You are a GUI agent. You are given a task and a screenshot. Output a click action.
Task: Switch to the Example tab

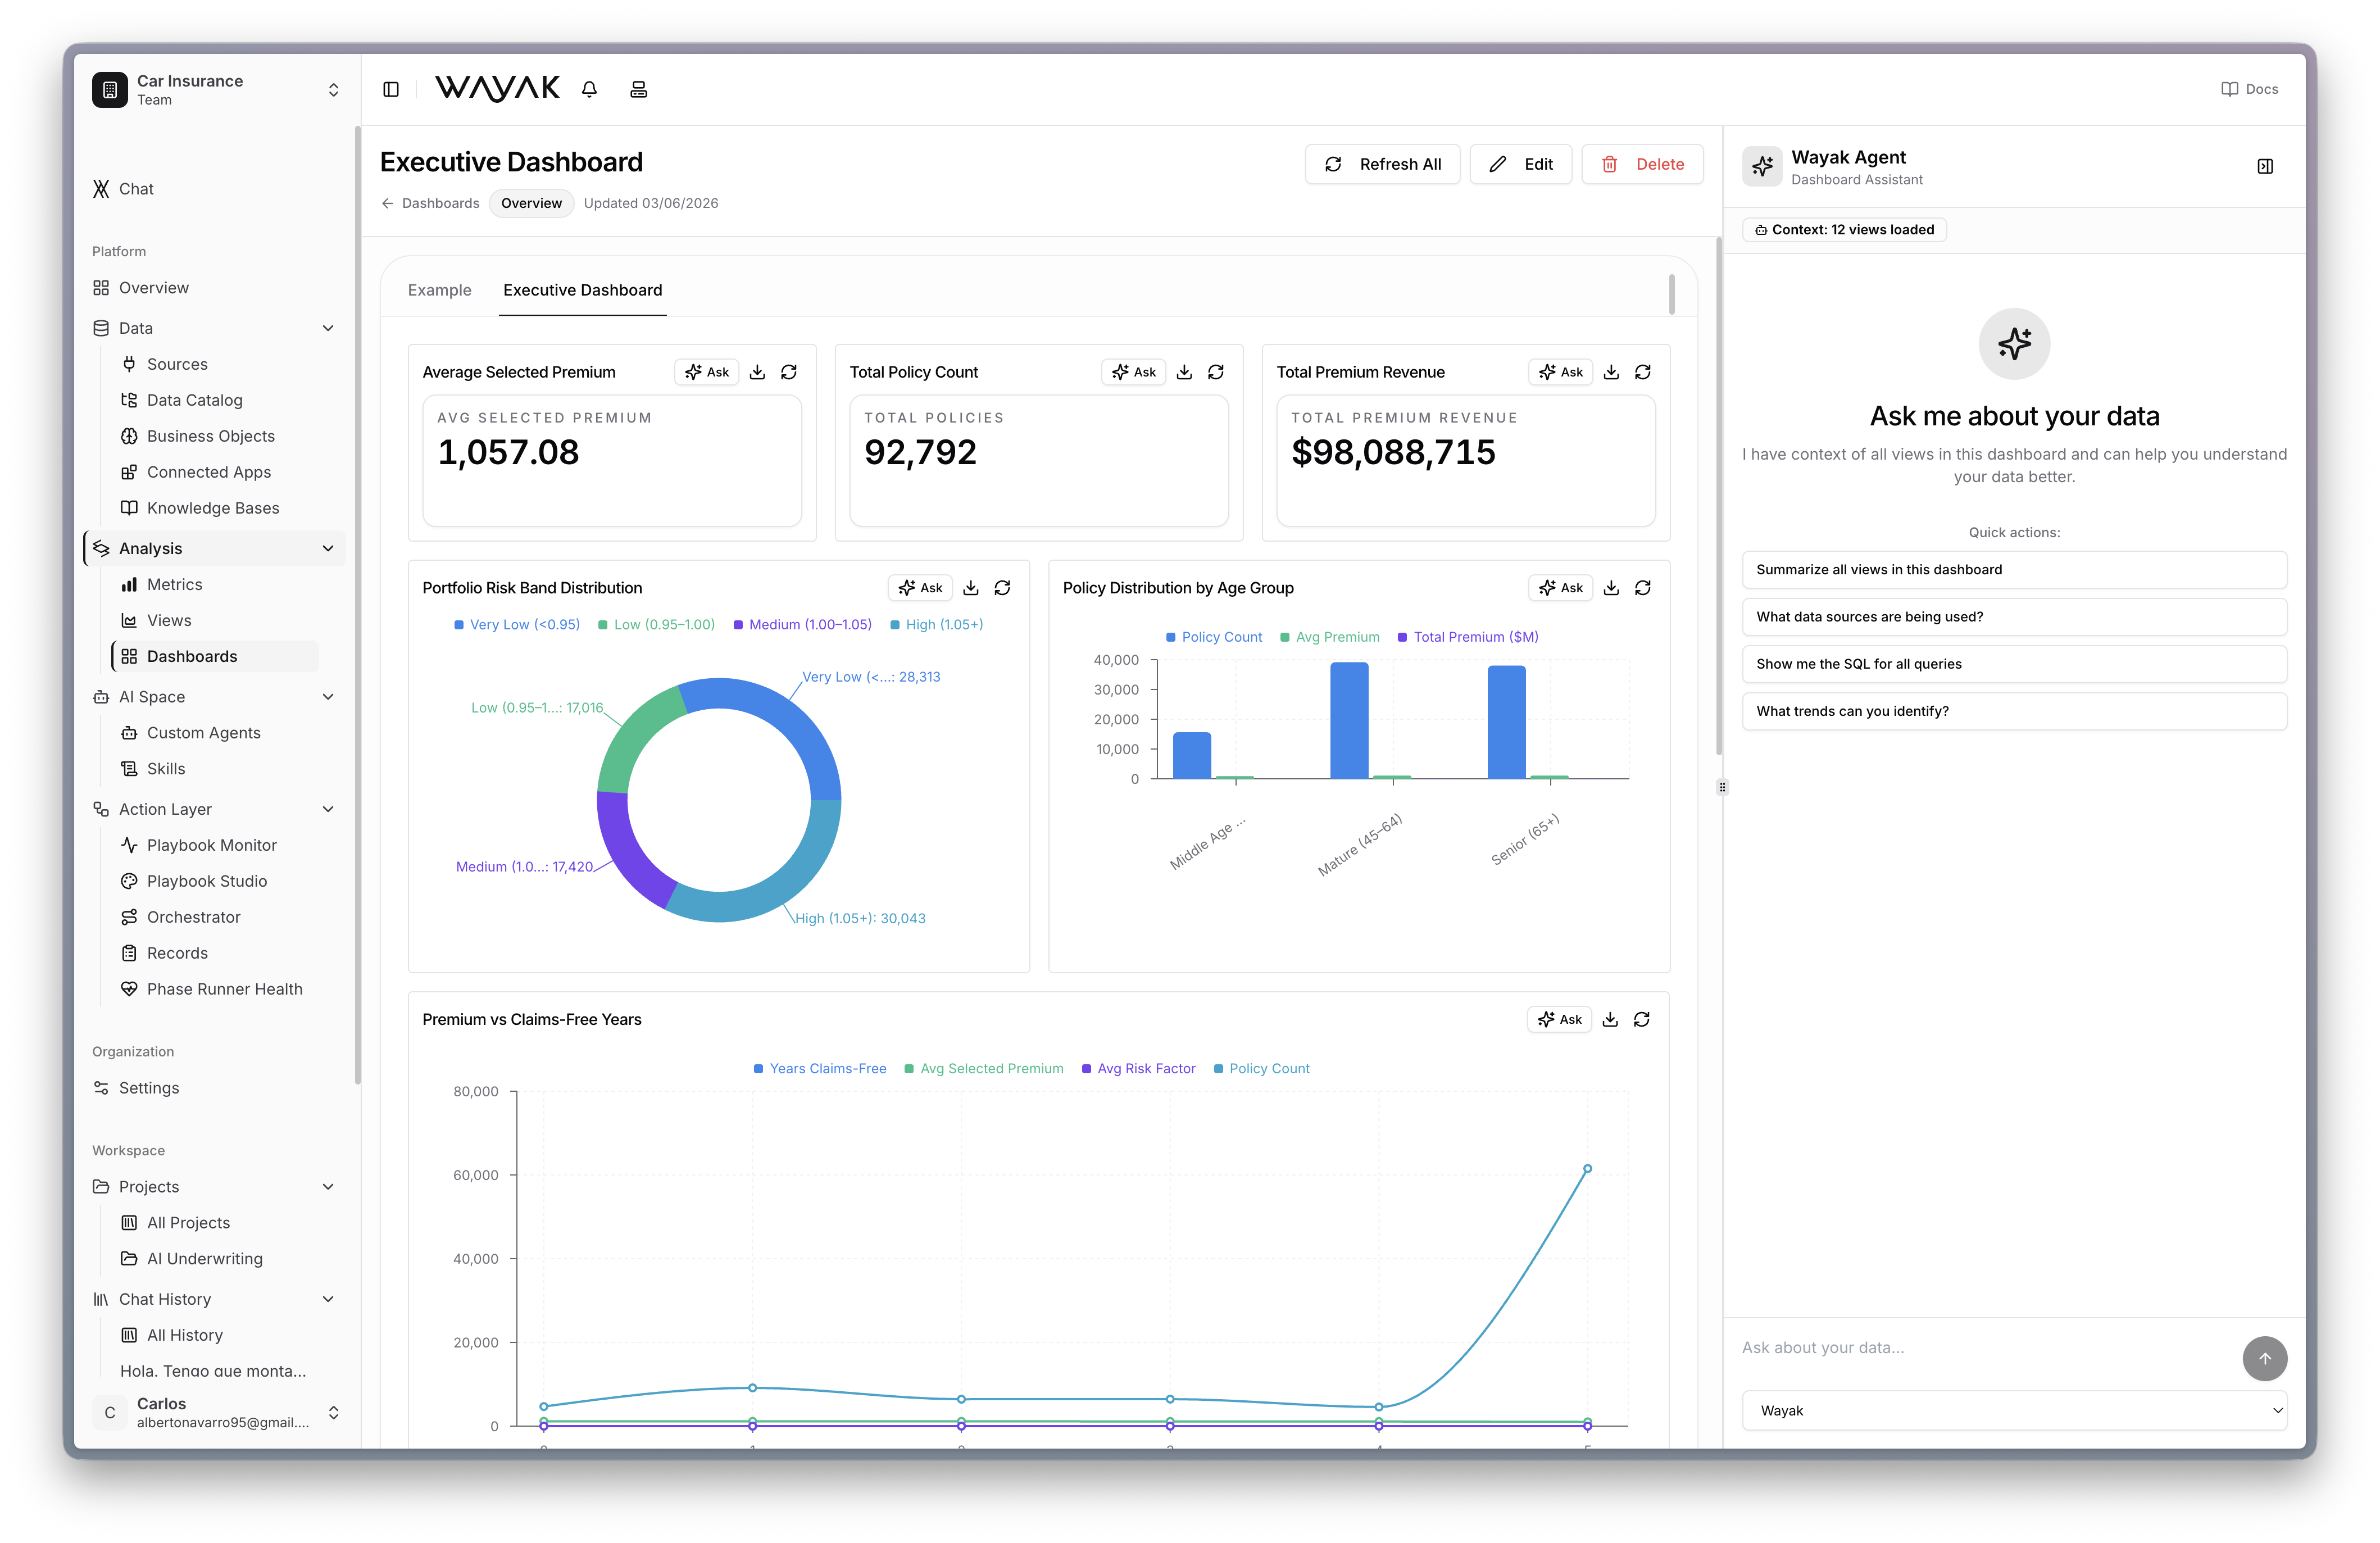[440, 290]
